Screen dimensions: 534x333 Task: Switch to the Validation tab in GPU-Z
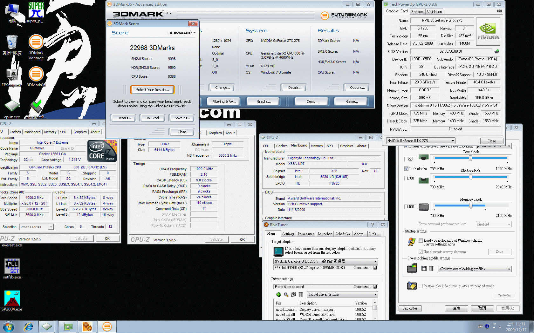pyautogui.click(x=434, y=12)
